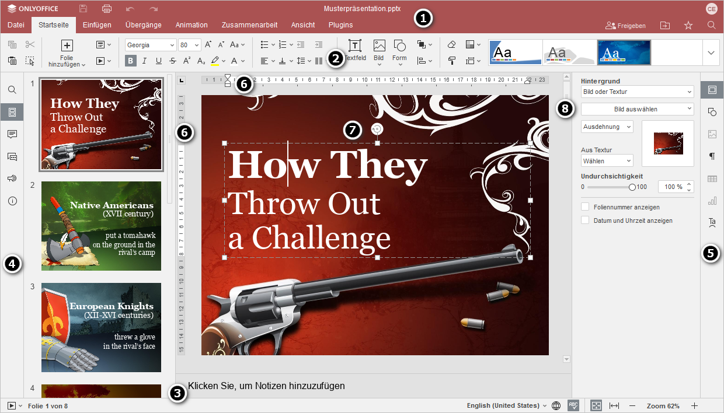724x413 pixels.
Task: Apply subscript formatting
Action: (x=201, y=61)
